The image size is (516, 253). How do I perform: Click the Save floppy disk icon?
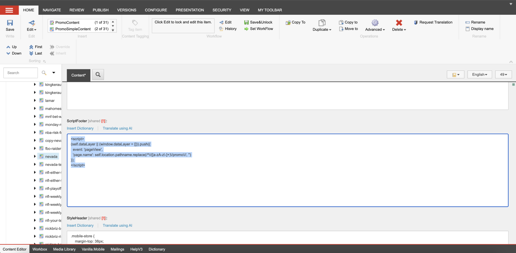tap(10, 23)
